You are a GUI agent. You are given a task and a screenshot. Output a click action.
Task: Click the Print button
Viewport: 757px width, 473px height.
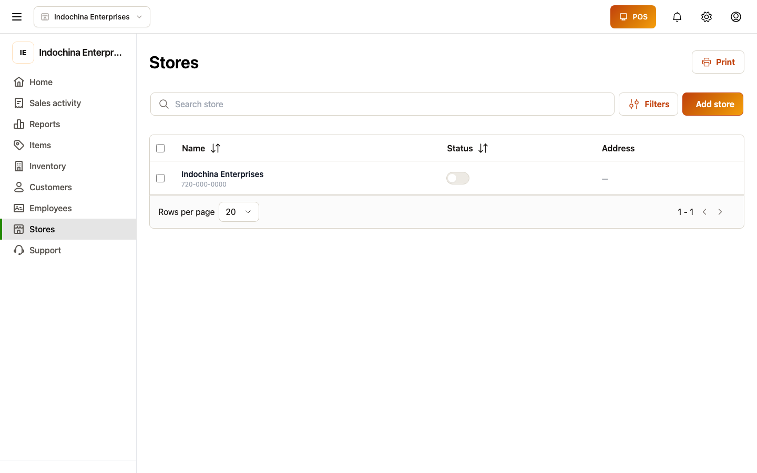click(x=718, y=62)
